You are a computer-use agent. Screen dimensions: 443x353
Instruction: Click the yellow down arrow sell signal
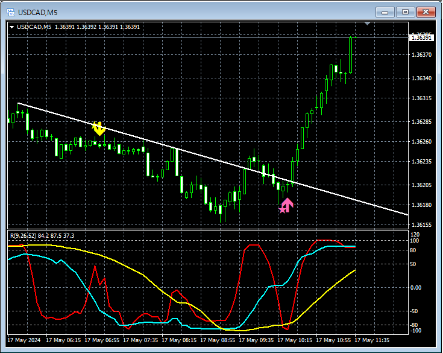[x=99, y=128]
